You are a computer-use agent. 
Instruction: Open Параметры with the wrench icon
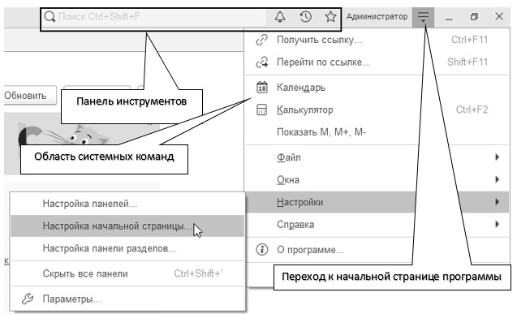[127, 299]
